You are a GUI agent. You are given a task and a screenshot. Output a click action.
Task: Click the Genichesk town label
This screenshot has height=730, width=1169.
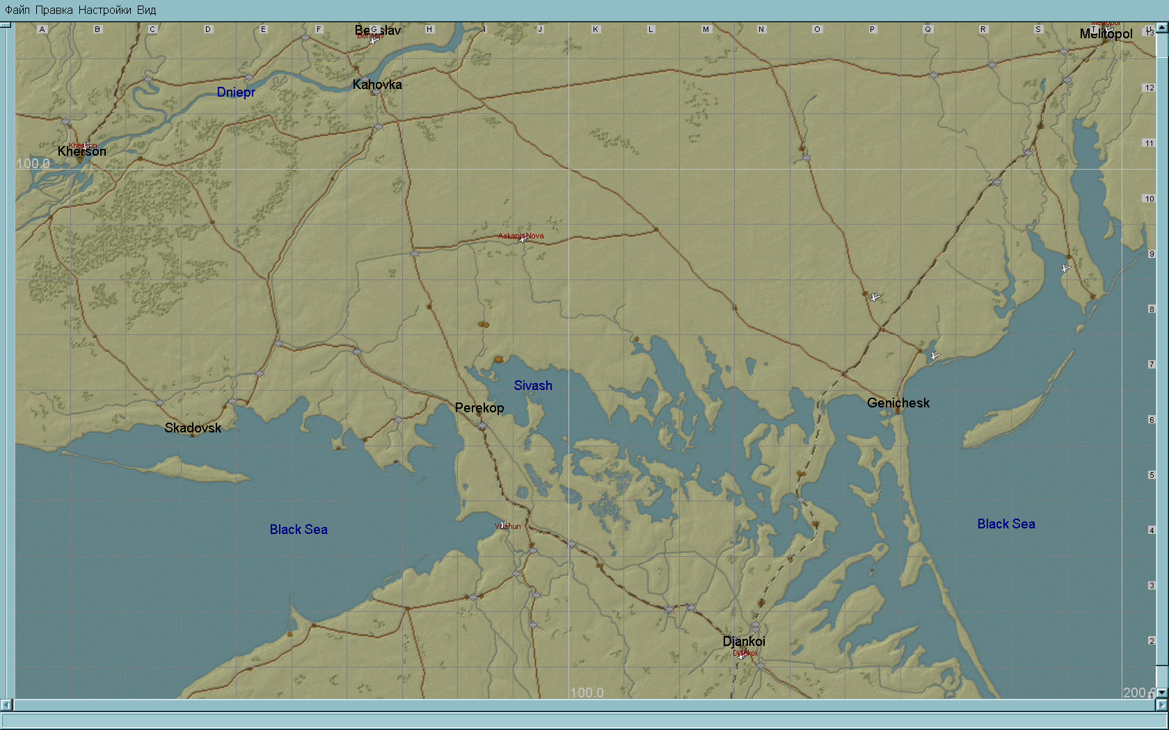[x=898, y=403]
